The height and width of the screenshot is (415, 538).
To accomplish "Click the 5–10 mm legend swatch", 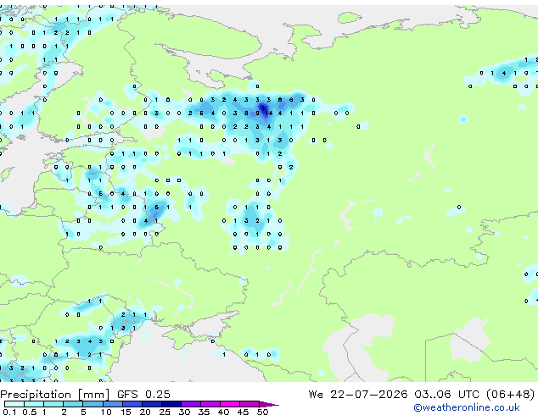I will tap(92, 404).
